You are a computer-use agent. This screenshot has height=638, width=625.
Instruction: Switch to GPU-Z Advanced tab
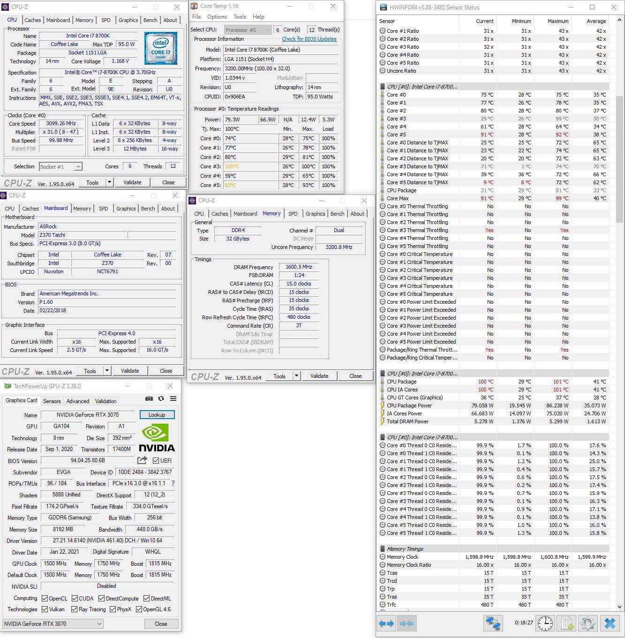coord(78,401)
